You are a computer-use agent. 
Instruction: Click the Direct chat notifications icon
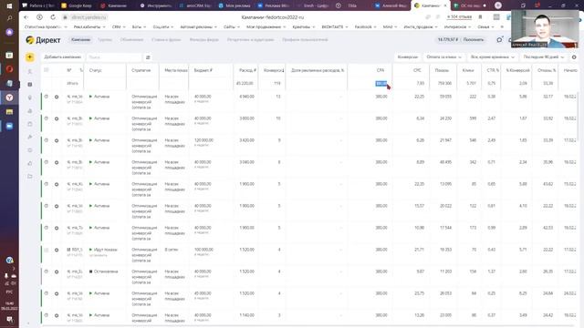coord(499,39)
